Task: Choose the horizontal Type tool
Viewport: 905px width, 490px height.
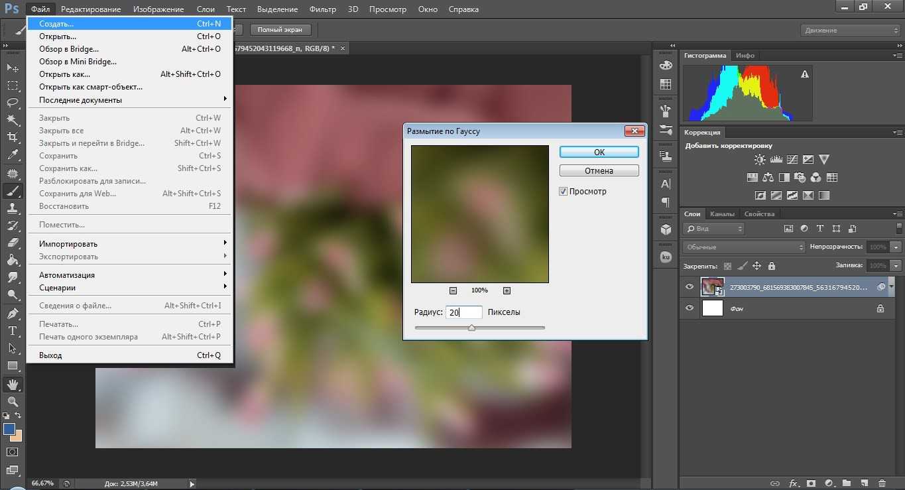Action: [13, 330]
